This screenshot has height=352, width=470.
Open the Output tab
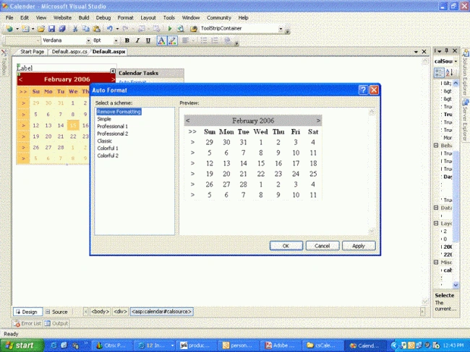56,323
